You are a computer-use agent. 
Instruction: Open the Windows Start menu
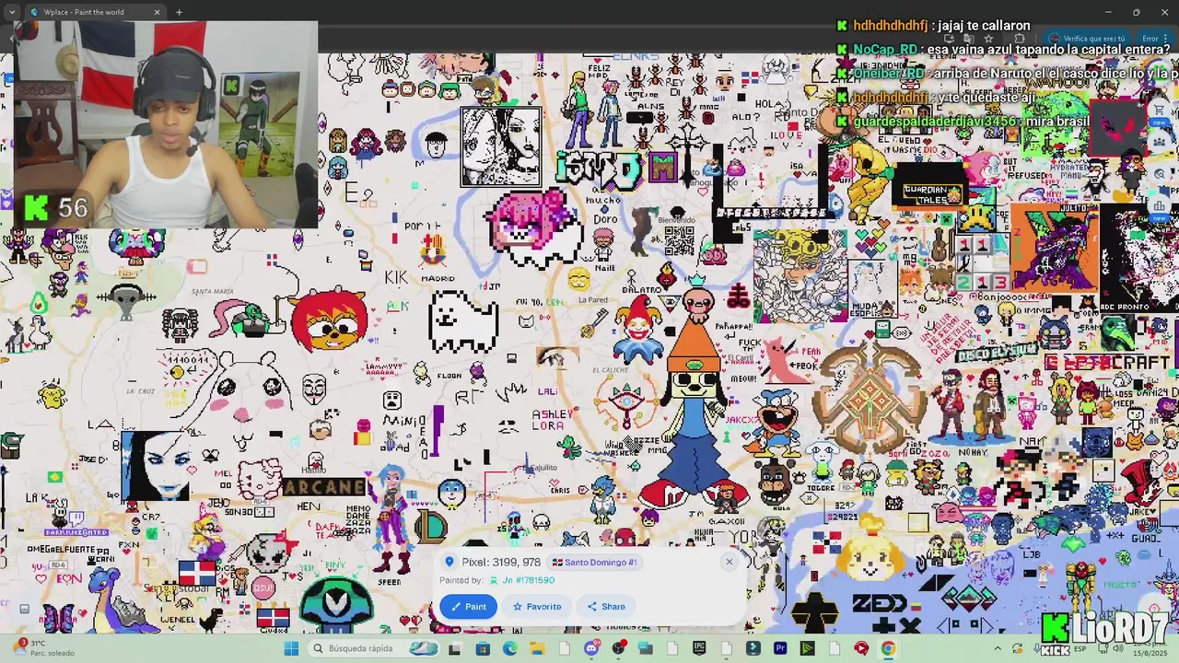tap(291, 648)
